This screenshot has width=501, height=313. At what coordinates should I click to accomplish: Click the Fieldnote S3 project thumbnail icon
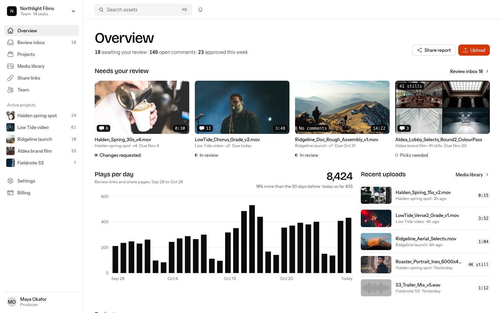click(x=10, y=163)
